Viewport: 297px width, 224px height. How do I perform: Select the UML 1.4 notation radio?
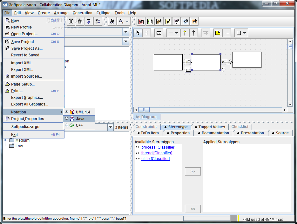[x=66, y=112]
